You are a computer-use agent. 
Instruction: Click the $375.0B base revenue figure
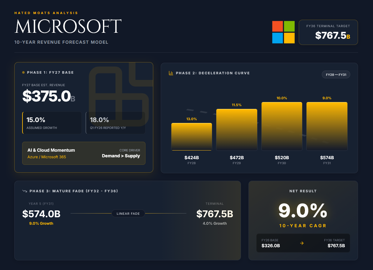(x=49, y=96)
